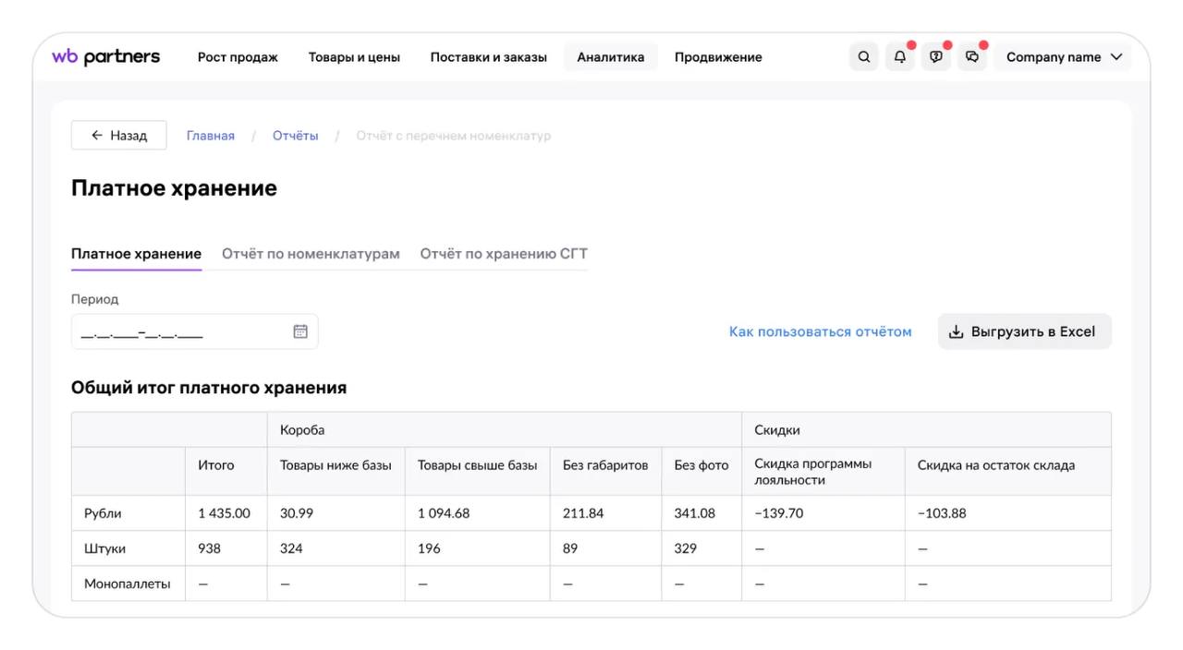
Task: Open the Поставки и заказы menu
Action: (x=488, y=57)
